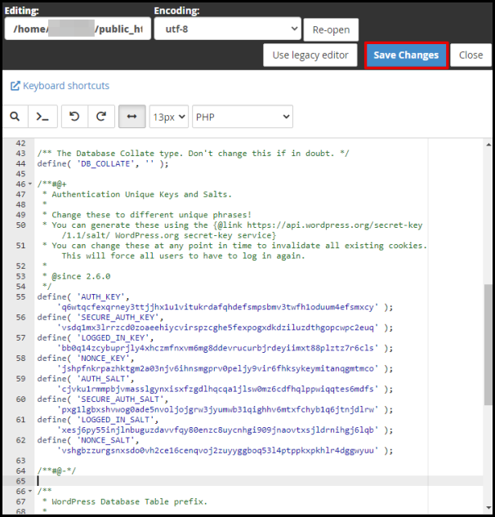Click the 'LOGGED_IN_SALT' define text
The image size is (495, 517).
98,420
